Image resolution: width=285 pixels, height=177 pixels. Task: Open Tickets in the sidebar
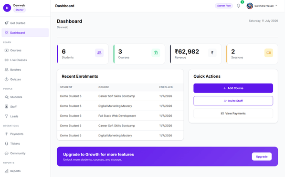coord(25,144)
